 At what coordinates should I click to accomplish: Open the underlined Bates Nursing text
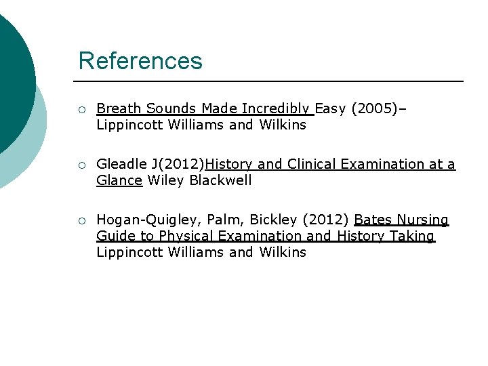401,220
